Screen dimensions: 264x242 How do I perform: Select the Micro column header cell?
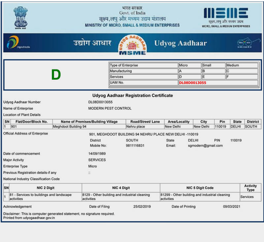click(x=189, y=65)
